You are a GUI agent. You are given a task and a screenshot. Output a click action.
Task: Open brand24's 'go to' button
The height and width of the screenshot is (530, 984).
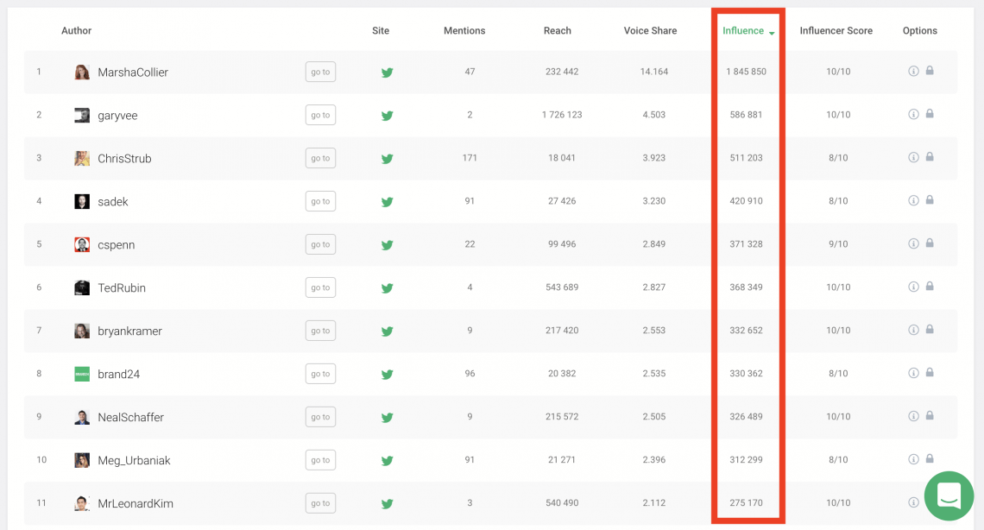point(321,374)
